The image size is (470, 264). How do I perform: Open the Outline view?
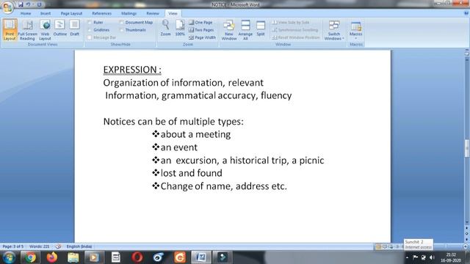pyautogui.click(x=60, y=29)
